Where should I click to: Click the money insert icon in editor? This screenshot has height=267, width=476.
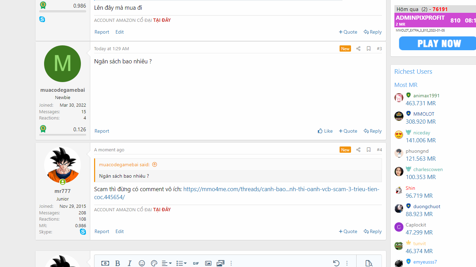point(105,263)
